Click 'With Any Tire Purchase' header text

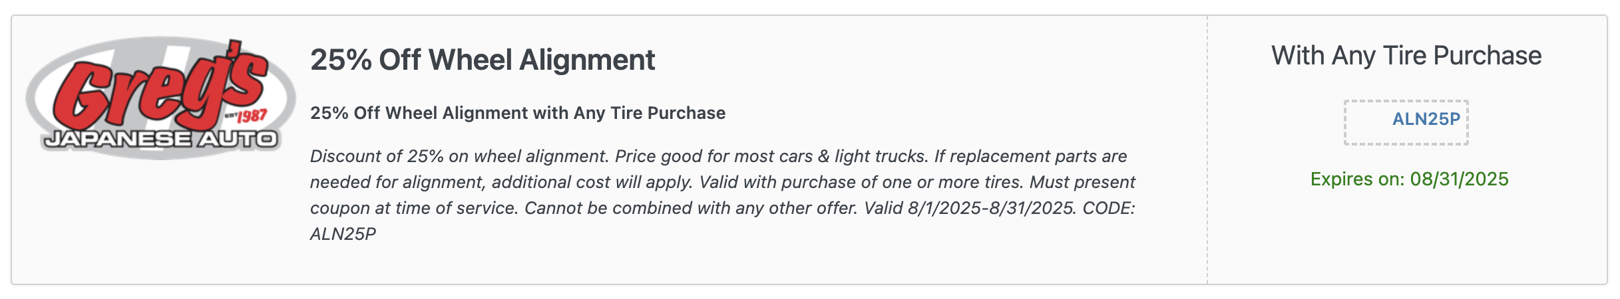[1406, 56]
